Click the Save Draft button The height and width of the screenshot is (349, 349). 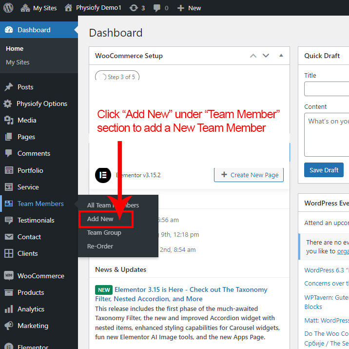[324, 170]
